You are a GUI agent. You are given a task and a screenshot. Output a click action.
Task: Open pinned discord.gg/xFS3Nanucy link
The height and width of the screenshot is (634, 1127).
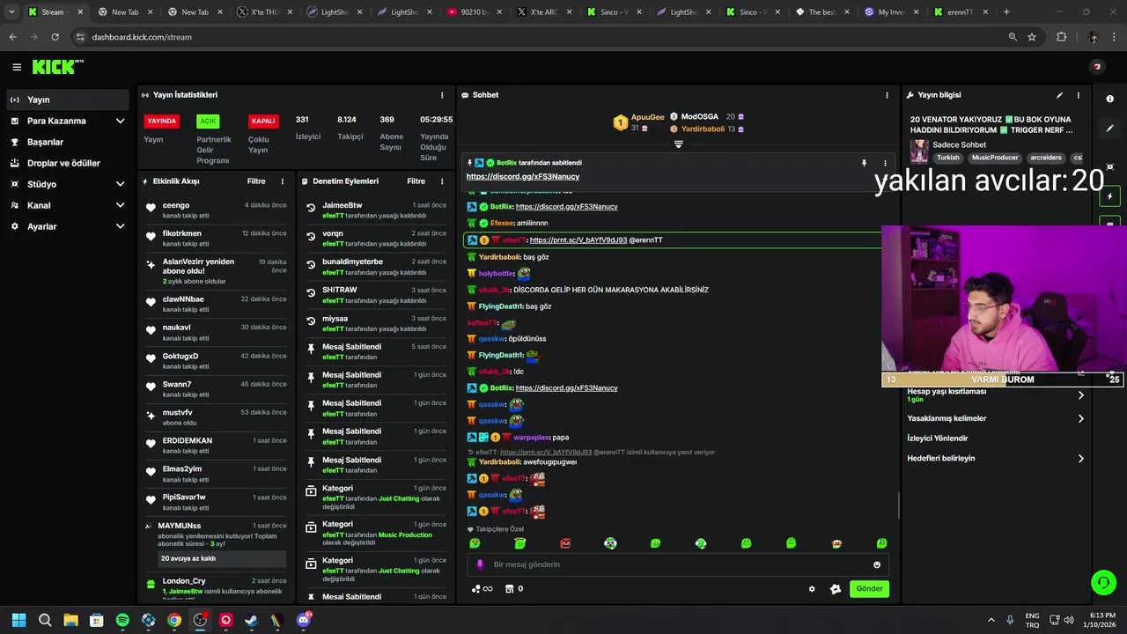[522, 177]
